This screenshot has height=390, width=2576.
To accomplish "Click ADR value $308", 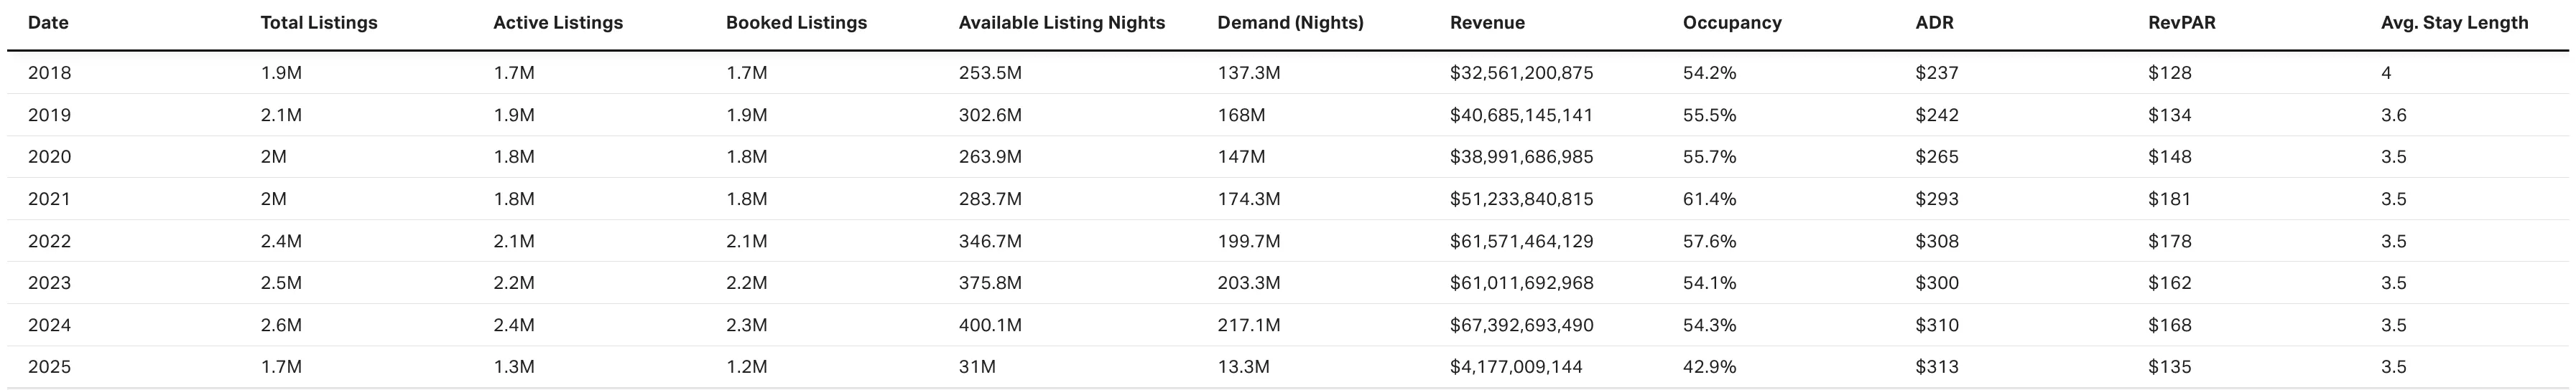I will 1937,242.
